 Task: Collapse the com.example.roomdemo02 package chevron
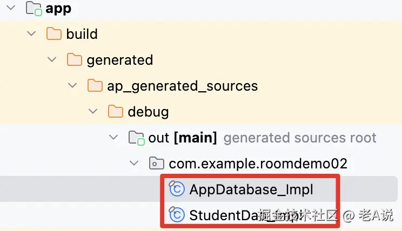click(x=134, y=163)
